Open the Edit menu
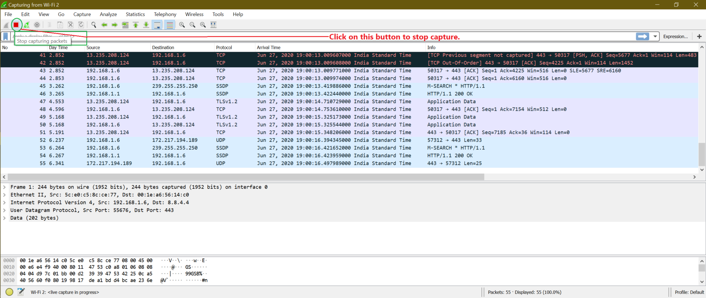The width and height of the screenshot is (706, 298). tap(25, 14)
